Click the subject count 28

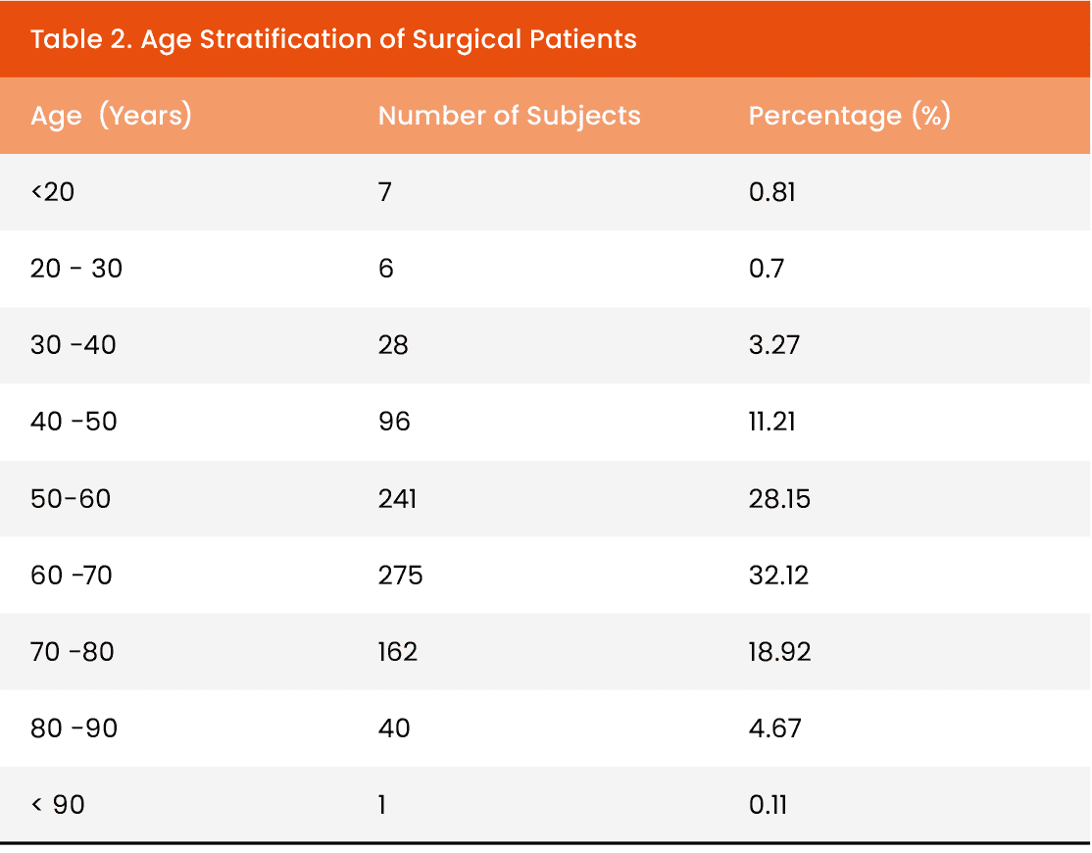click(393, 345)
